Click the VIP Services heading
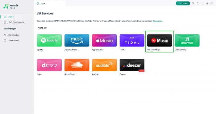Screen dimensions: 216x114 click(x=45, y=14)
